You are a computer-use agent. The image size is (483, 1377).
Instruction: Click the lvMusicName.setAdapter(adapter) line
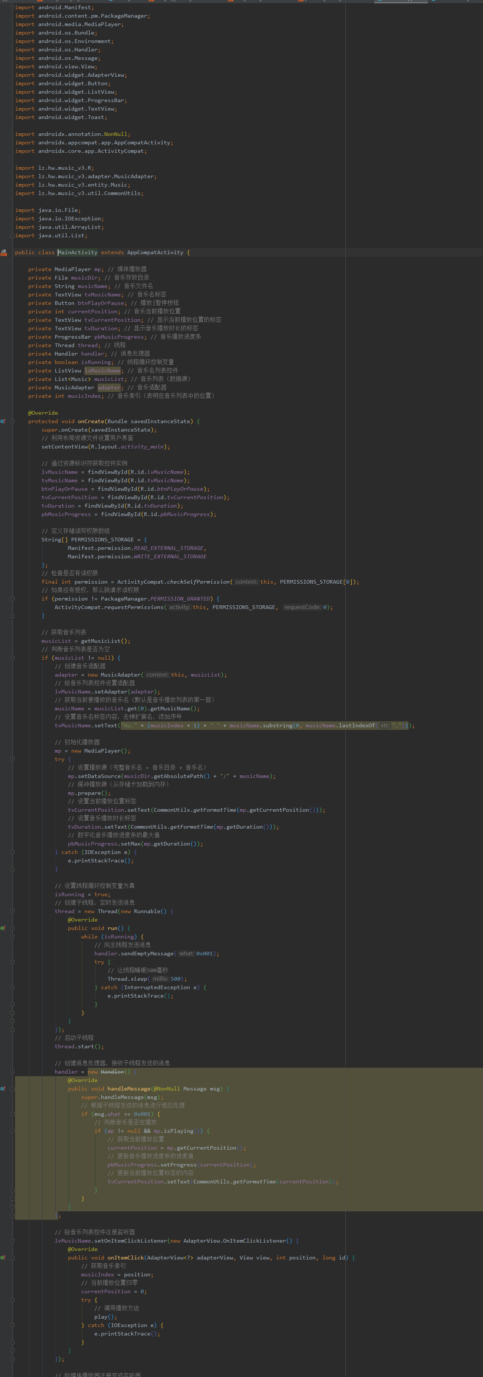[x=108, y=692]
